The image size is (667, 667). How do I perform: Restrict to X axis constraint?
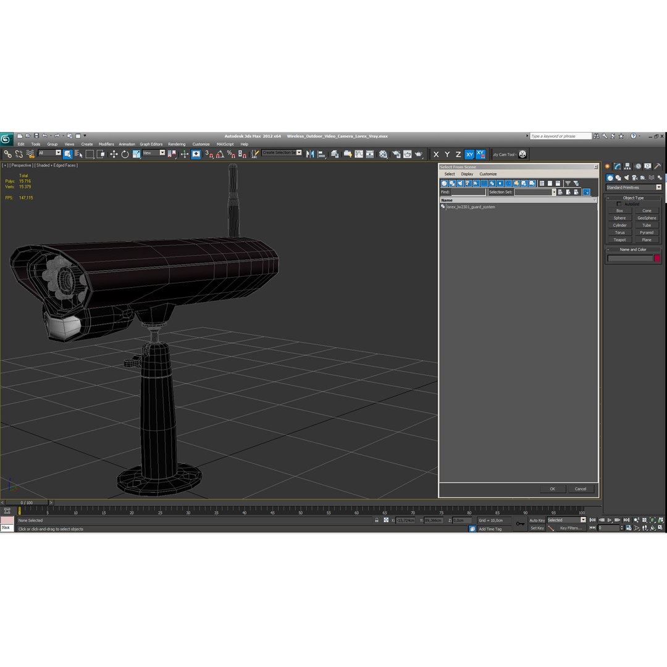click(436, 154)
